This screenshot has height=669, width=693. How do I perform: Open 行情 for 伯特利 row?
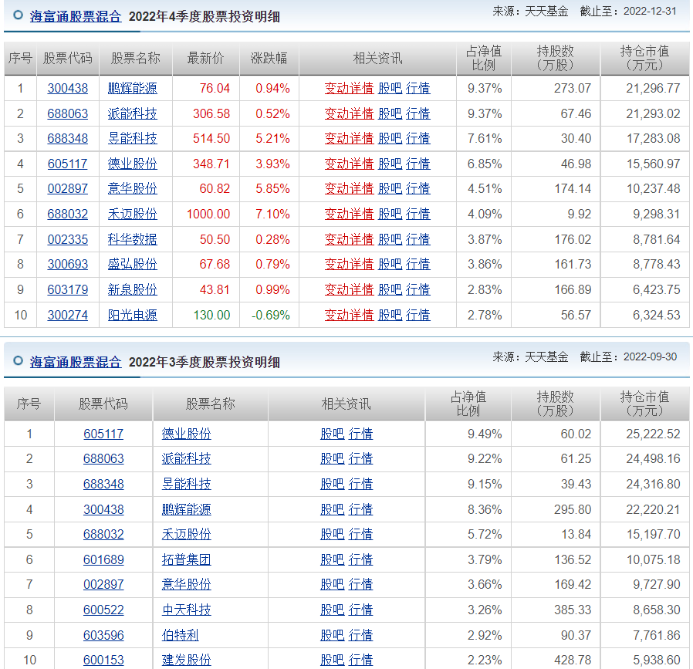tap(360, 635)
